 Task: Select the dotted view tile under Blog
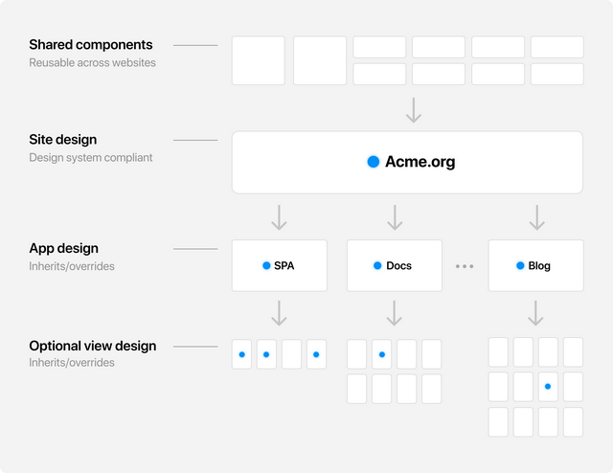(x=548, y=387)
